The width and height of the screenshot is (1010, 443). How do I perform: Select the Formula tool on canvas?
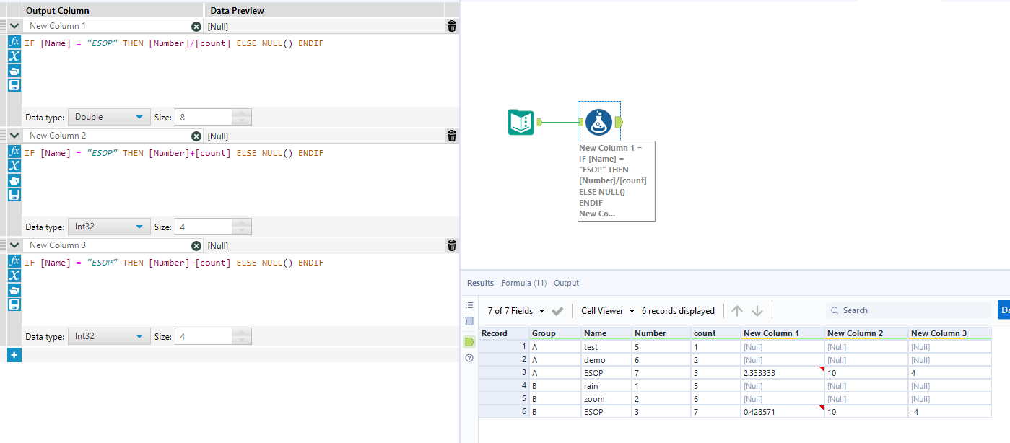[x=598, y=122]
